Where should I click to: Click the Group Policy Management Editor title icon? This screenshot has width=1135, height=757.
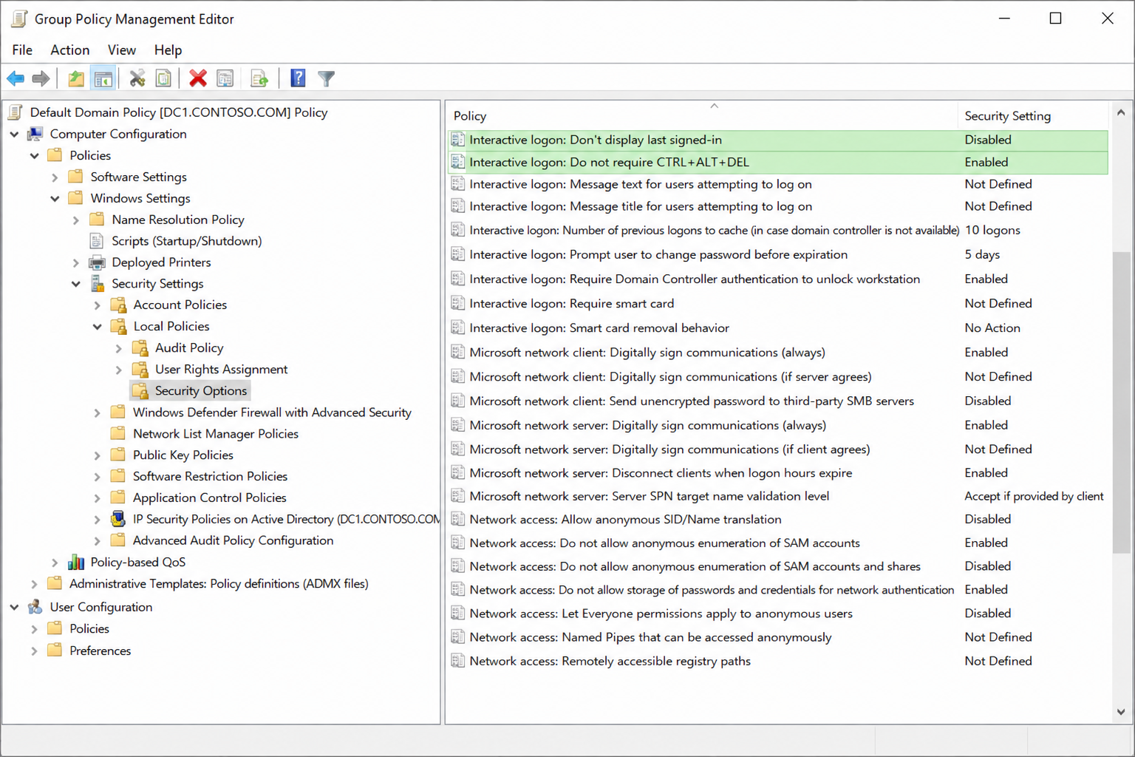[19, 19]
